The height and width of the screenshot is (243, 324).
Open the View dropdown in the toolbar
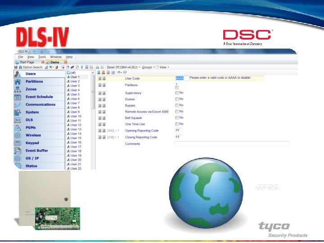click(x=162, y=67)
